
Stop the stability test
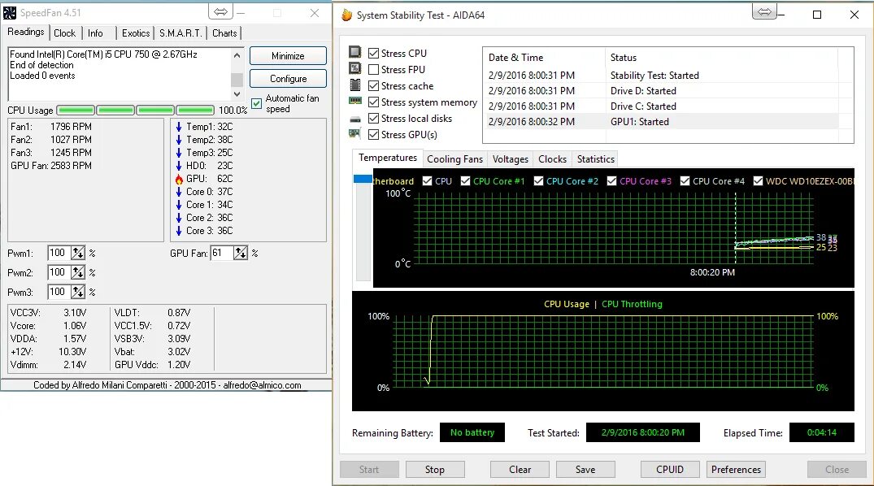435,469
